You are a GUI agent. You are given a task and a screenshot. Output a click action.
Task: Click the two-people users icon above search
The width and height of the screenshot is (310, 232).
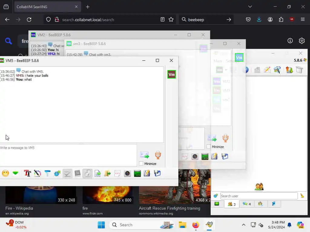point(259,186)
